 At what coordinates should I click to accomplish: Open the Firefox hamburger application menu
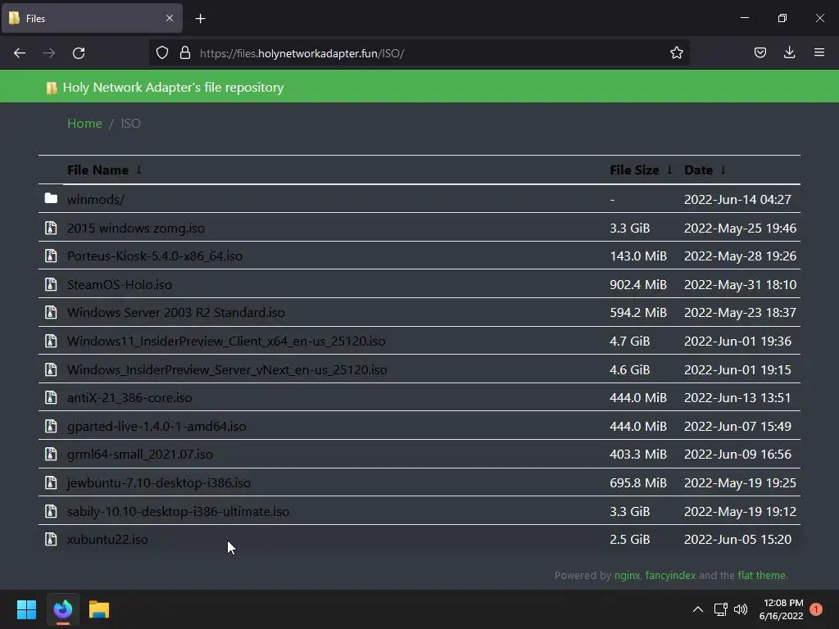pos(819,52)
